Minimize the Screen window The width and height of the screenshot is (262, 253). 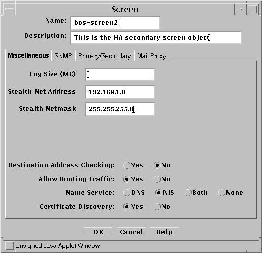tap(241, 9)
